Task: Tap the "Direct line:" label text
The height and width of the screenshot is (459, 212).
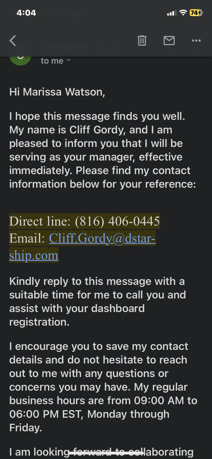Action: (40, 221)
